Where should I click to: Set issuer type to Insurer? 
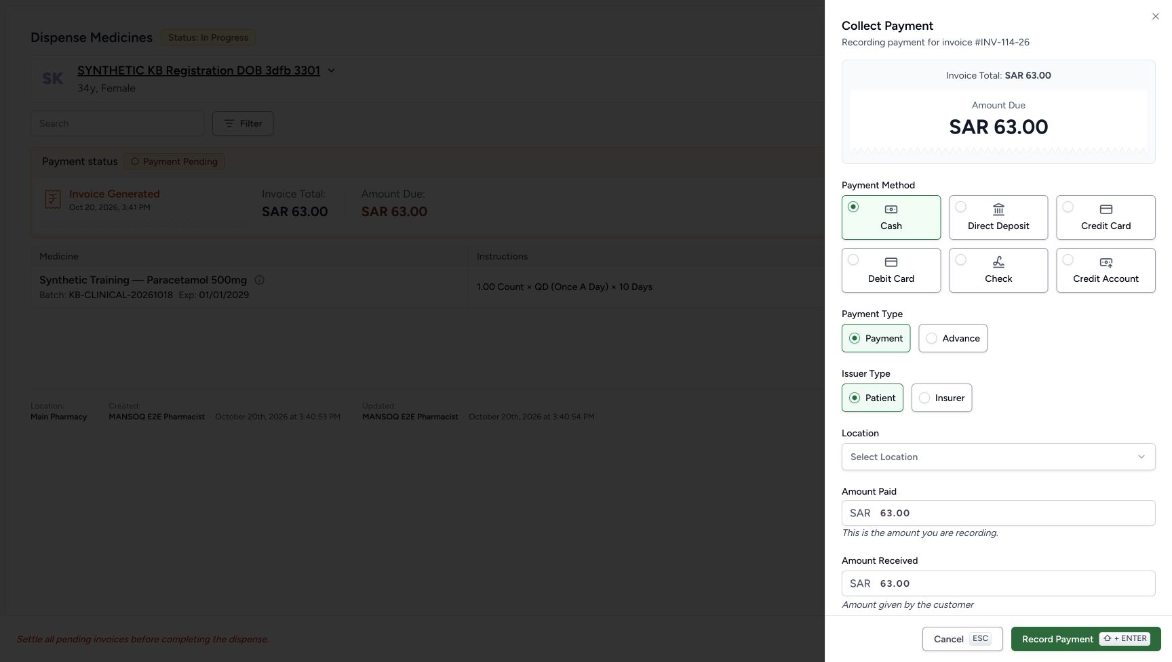pyautogui.click(x=941, y=398)
